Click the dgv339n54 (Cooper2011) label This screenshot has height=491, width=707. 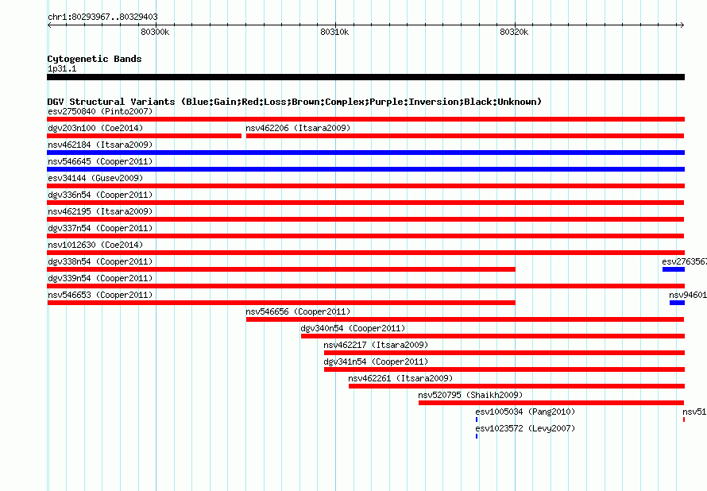(100, 278)
